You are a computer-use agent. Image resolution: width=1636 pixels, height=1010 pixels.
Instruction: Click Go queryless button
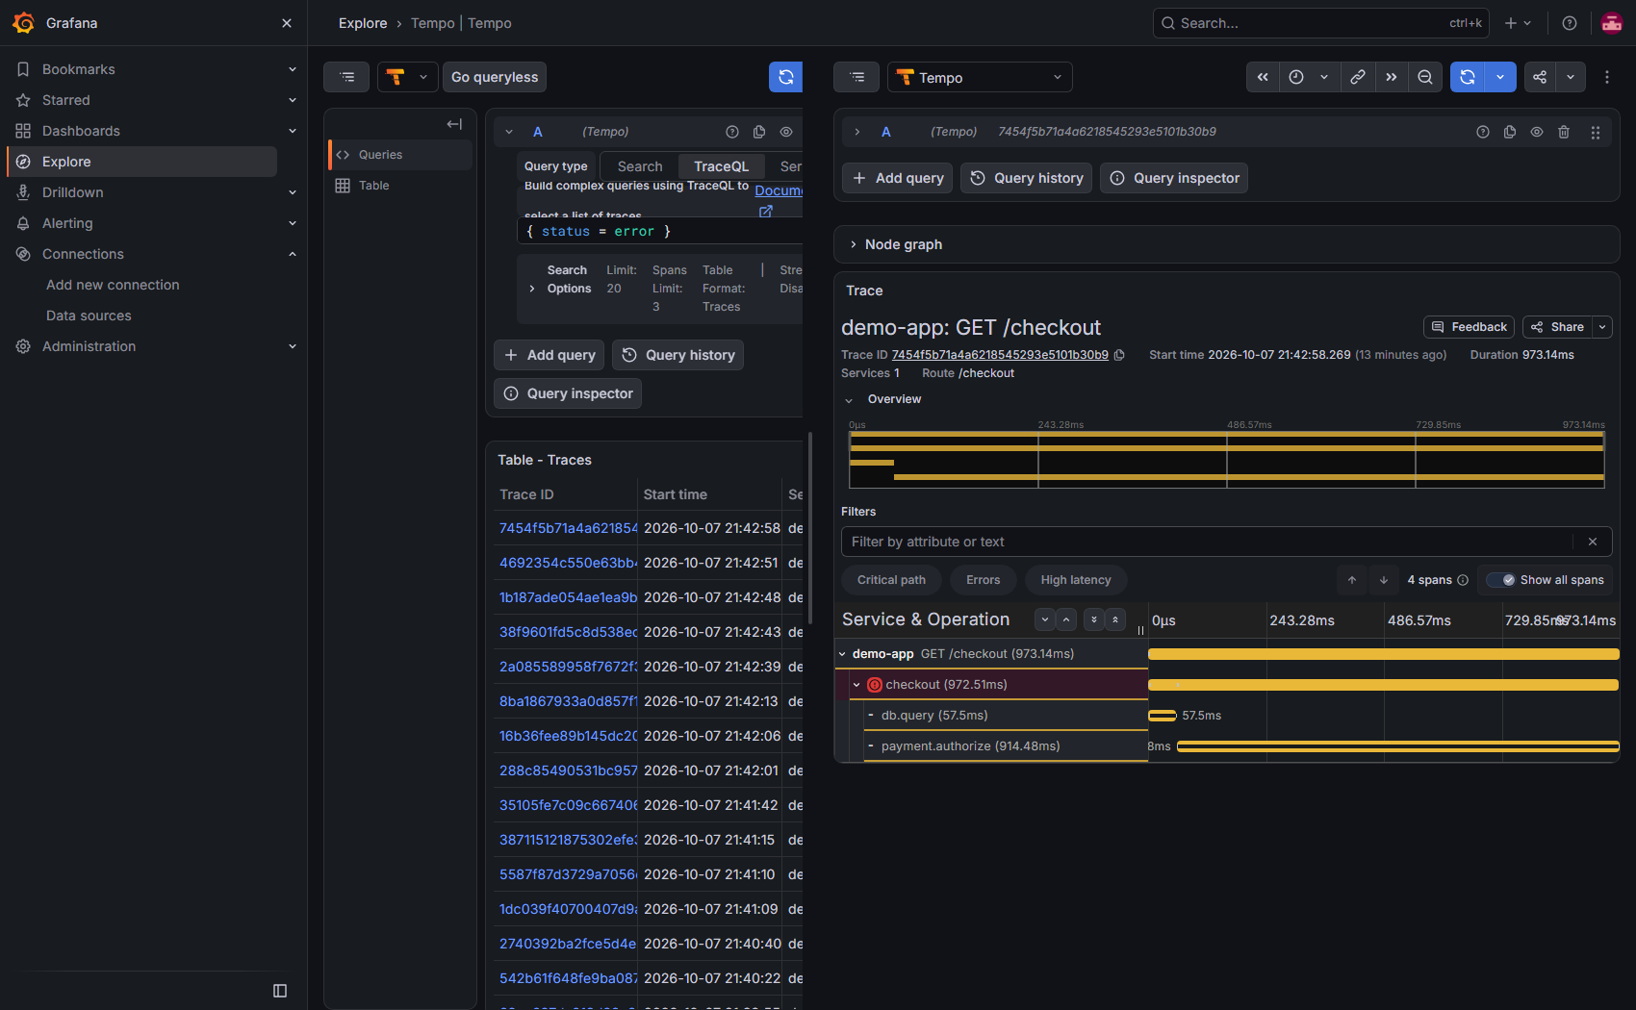[495, 77]
